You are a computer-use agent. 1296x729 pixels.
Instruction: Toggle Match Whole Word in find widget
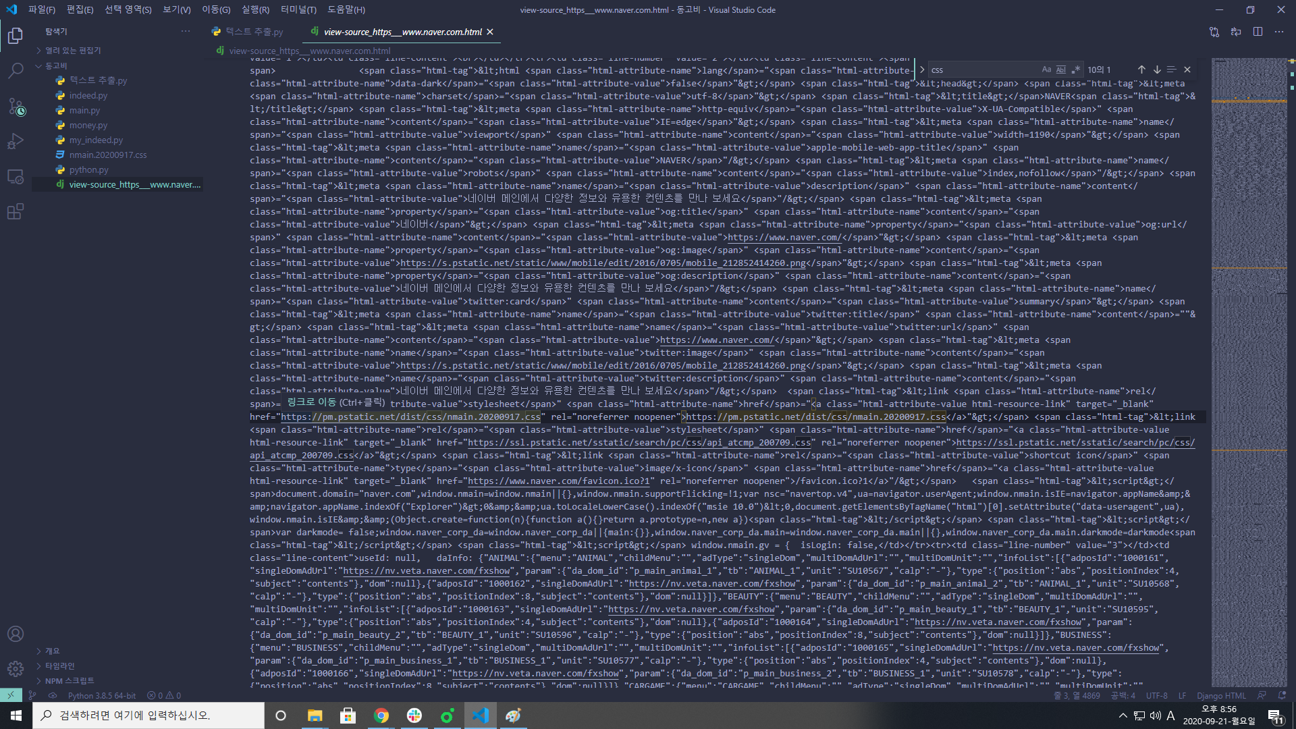[1061, 70]
